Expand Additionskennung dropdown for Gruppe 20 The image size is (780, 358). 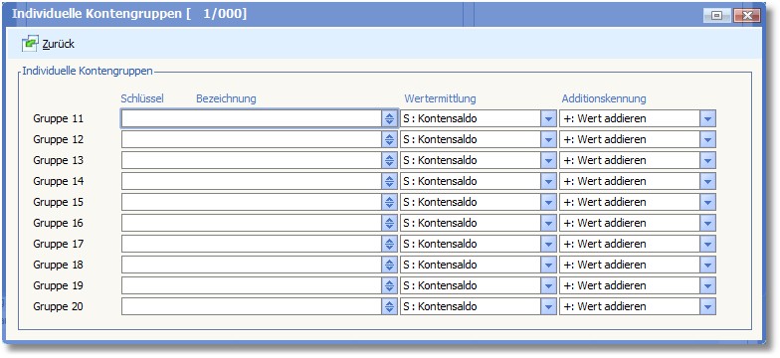point(707,306)
